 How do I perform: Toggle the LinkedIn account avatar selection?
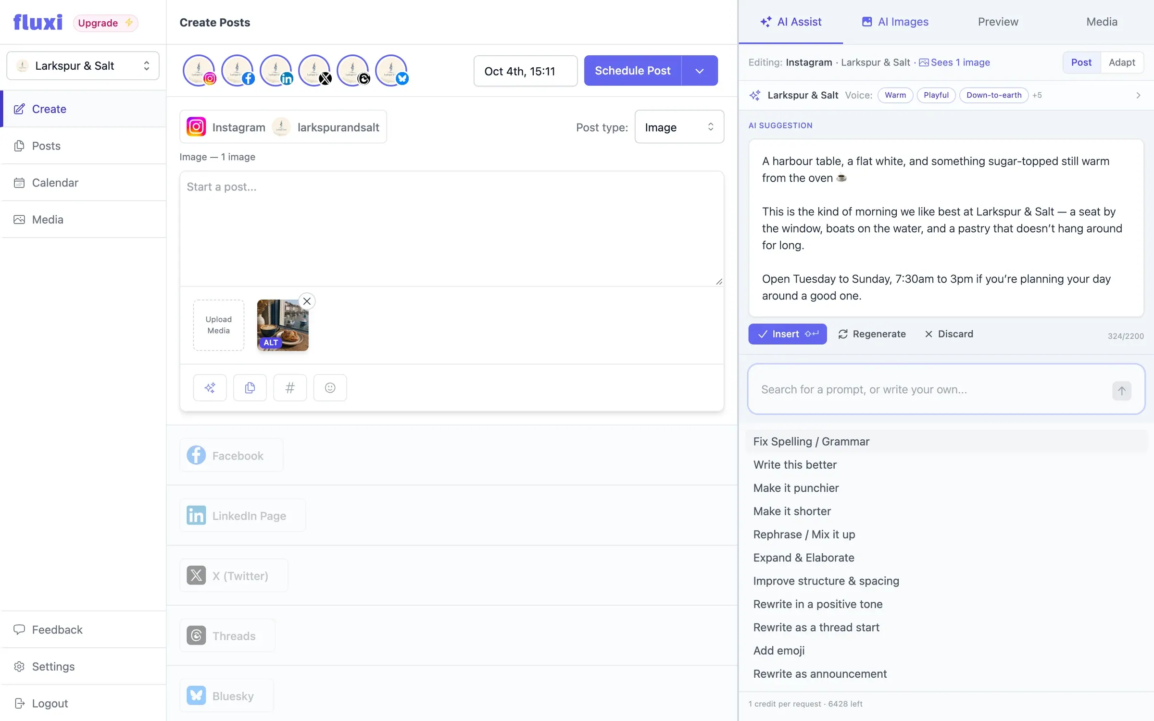[276, 71]
